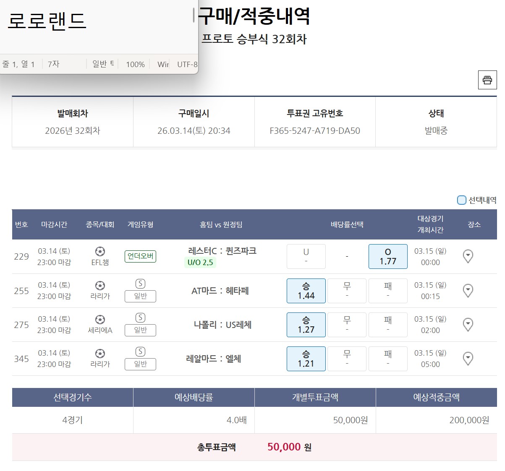505x471 pixels.
Task: Click location pin for 레알마드 vs 엘체
Action: pos(468,359)
